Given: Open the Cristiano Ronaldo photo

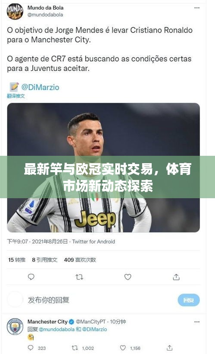Looking at the screenshot, I should [103, 167].
